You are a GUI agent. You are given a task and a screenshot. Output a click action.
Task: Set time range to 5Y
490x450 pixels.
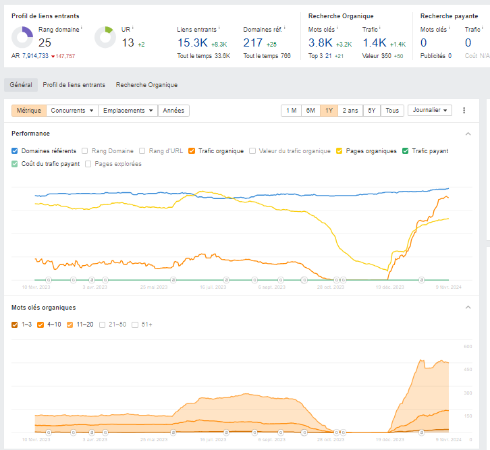(x=372, y=111)
